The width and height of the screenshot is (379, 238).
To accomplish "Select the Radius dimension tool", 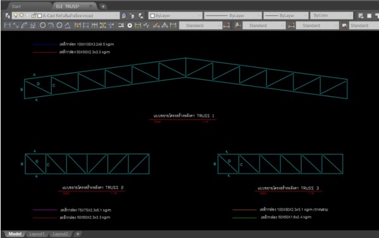I will pos(42,25).
